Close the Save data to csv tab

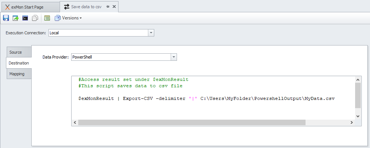coord(114,7)
